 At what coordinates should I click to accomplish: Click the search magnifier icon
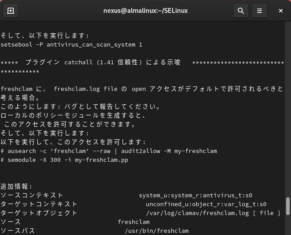coord(241,11)
